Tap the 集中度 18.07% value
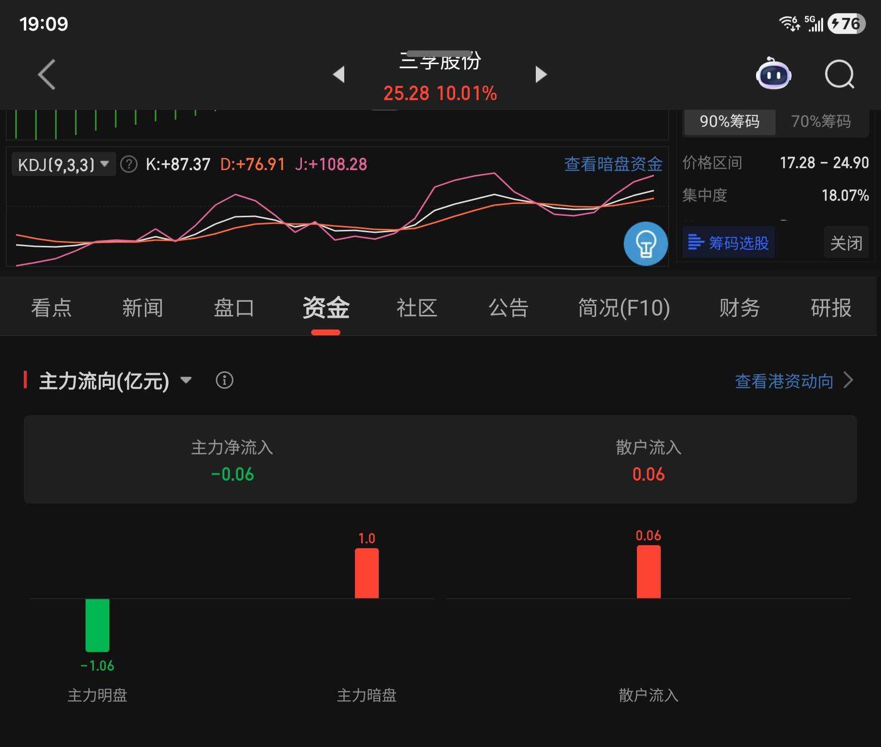This screenshot has width=881, height=747. (x=845, y=195)
